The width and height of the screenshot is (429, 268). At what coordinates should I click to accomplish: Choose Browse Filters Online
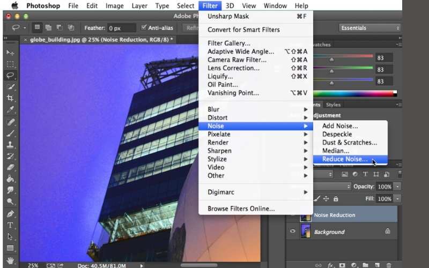[x=256, y=209]
